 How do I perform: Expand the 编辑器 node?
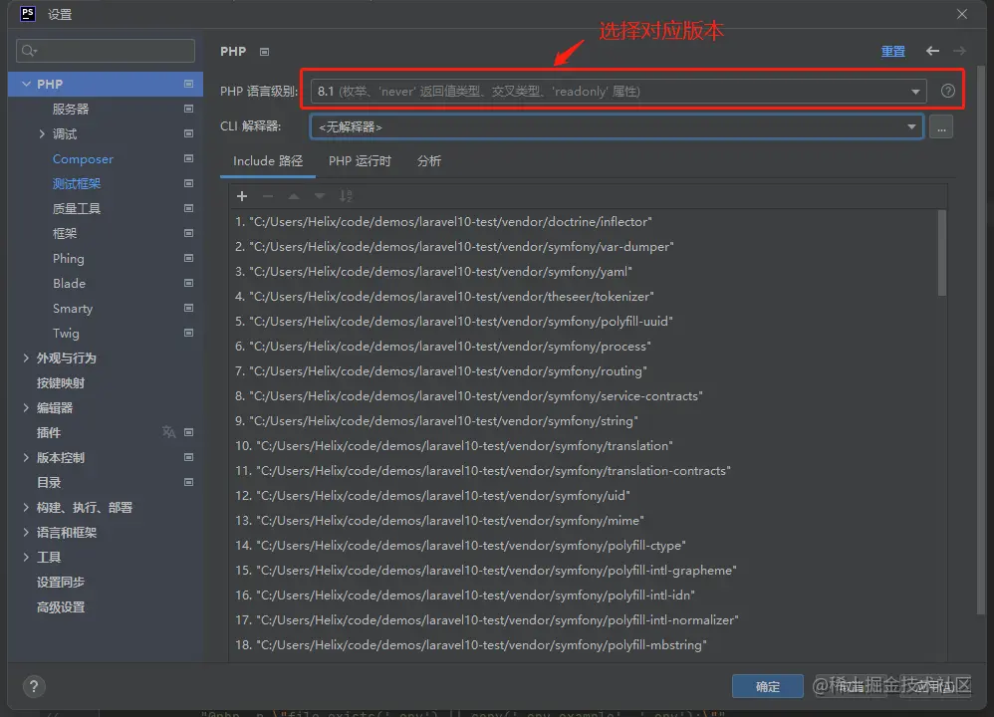tap(26, 407)
